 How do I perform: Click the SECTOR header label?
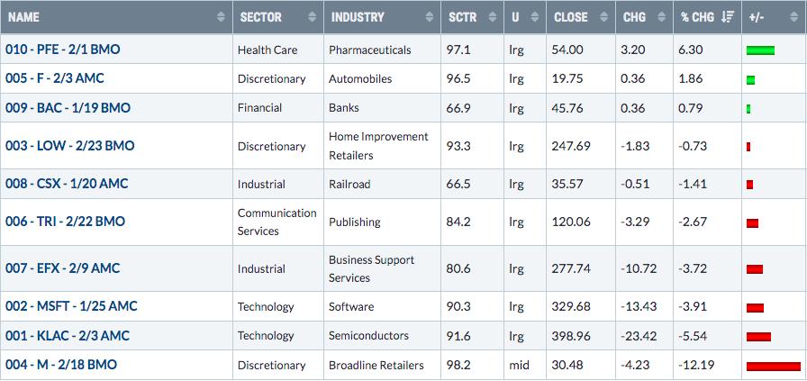pyautogui.click(x=260, y=17)
